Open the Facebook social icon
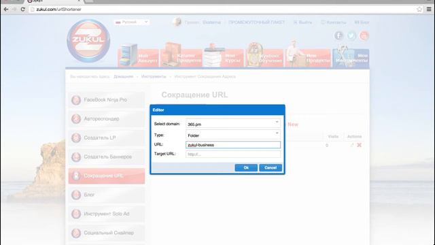 [x=338, y=35]
